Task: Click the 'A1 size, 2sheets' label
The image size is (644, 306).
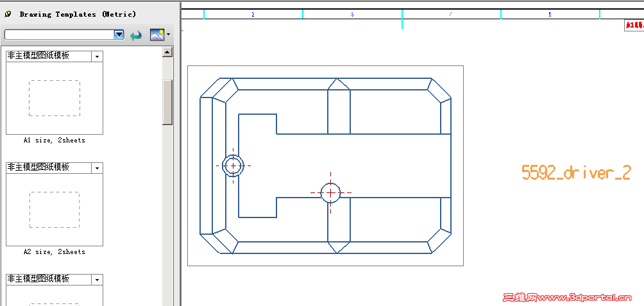Action: [x=55, y=140]
